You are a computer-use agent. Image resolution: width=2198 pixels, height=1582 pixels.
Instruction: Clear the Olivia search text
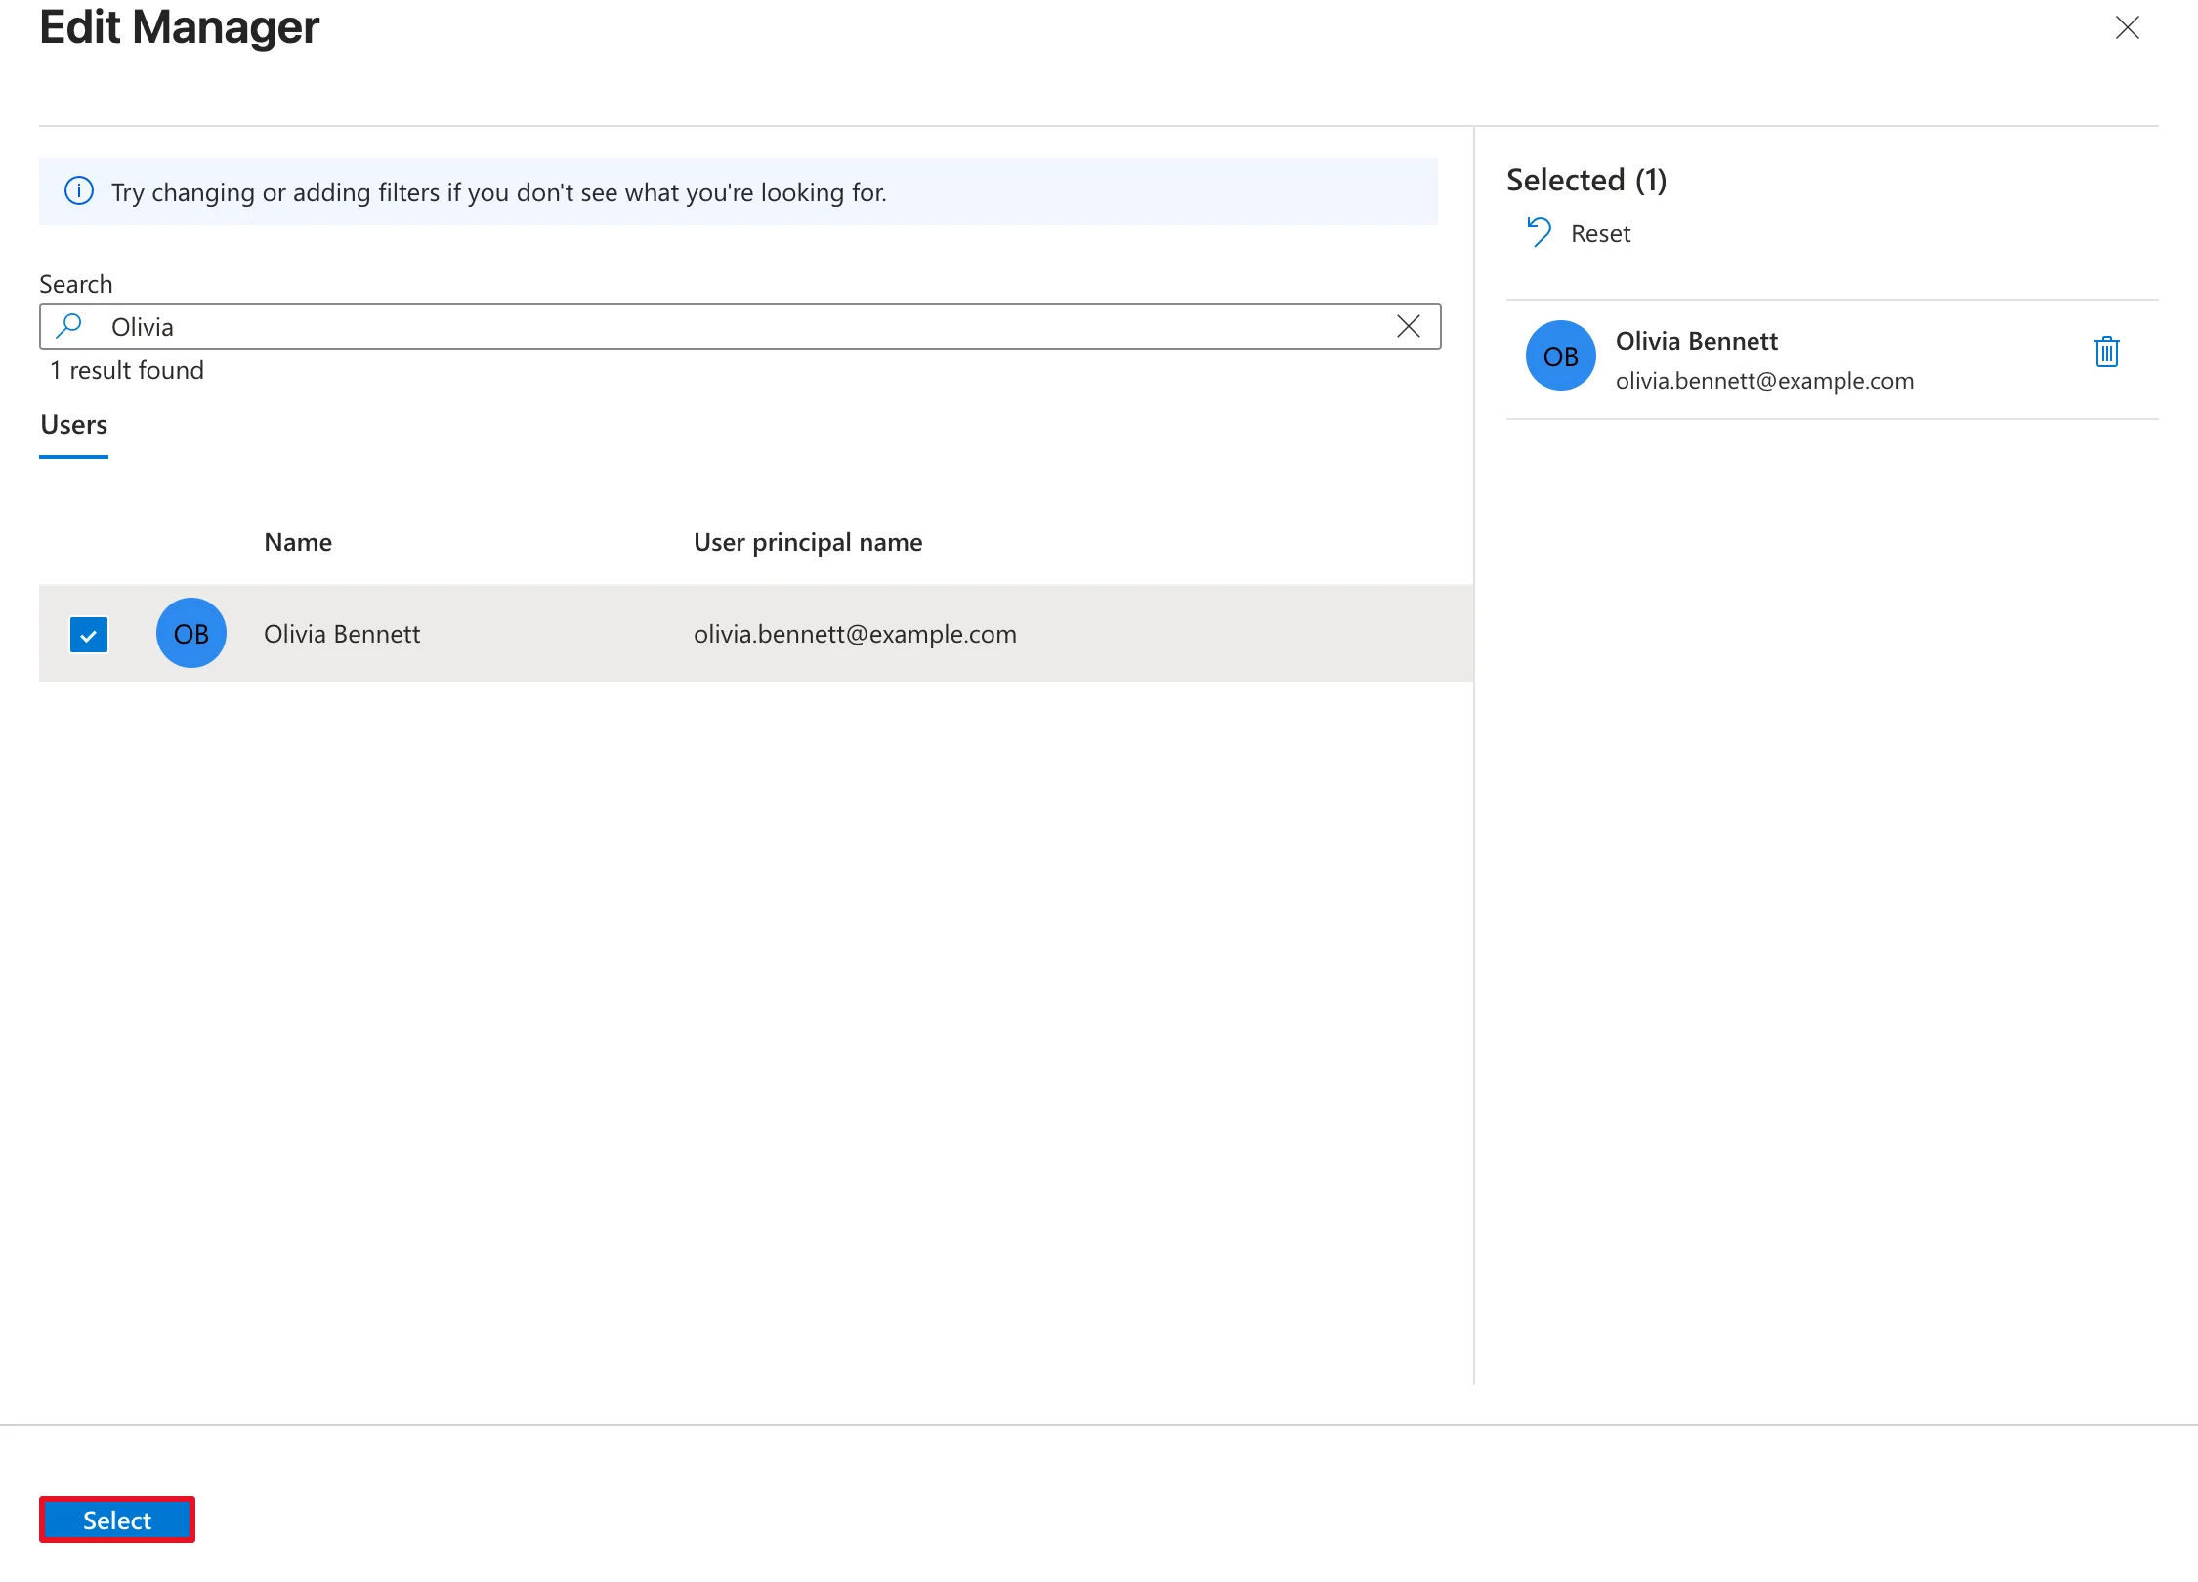(x=1408, y=326)
